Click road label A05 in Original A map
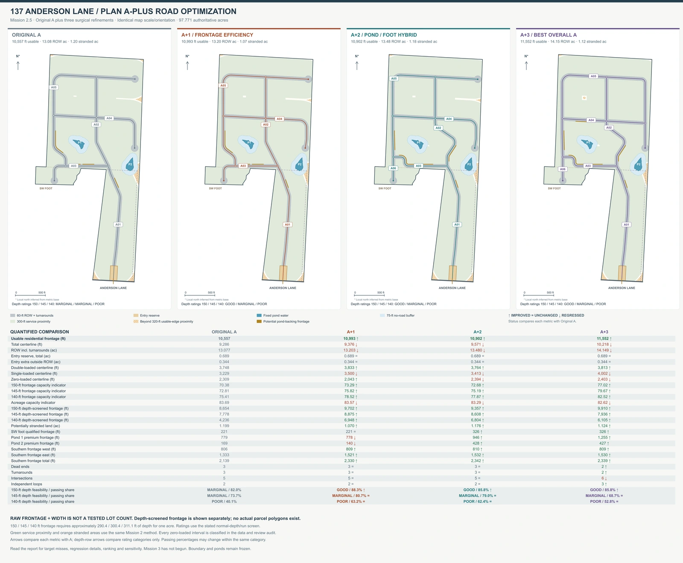683x563 pixels. (54, 88)
